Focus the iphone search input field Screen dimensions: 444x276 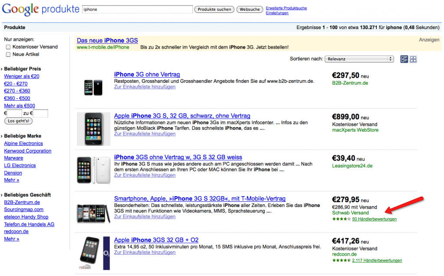pyautogui.click(x=137, y=10)
